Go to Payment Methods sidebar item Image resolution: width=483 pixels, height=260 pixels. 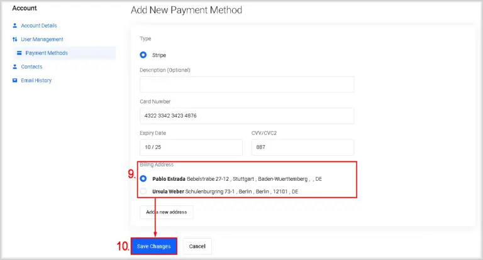point(47,53)
